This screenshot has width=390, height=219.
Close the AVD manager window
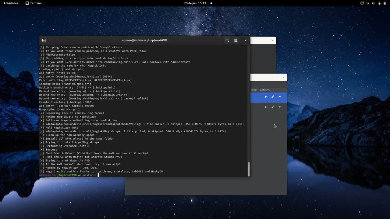(x=283, y=77)
